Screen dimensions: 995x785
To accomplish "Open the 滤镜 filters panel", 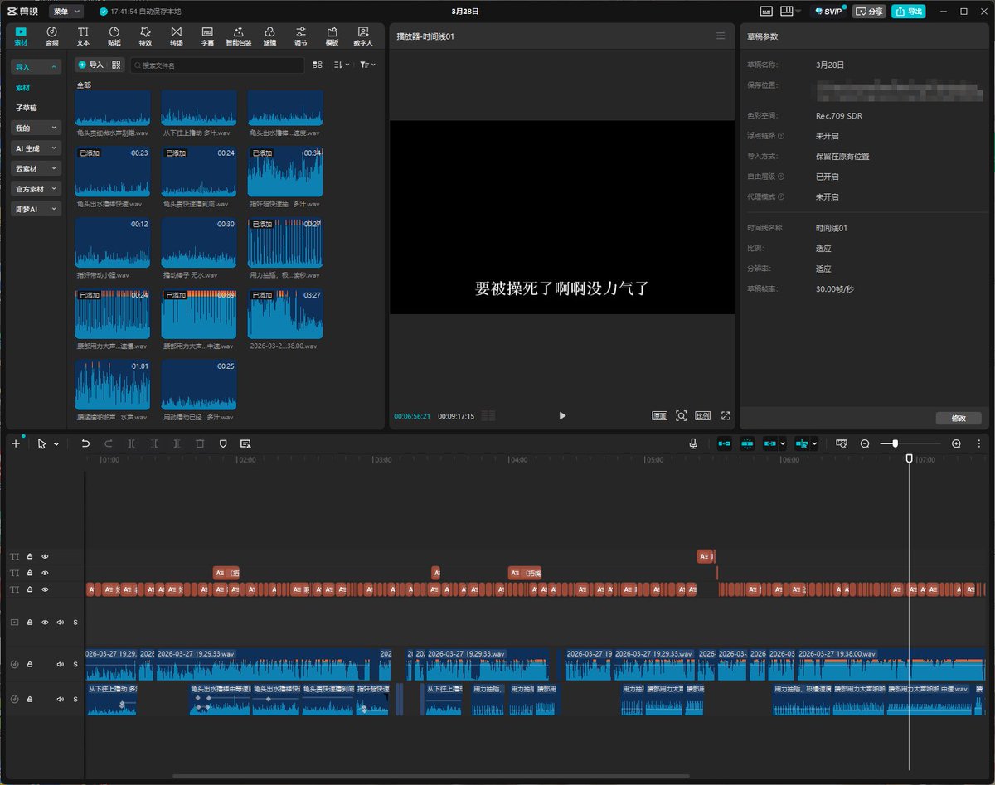I will click(269, 36).
